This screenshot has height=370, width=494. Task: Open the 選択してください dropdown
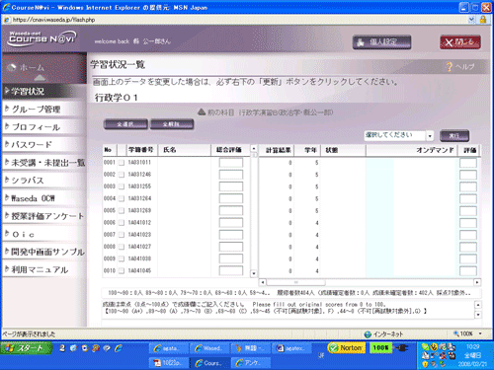[x=398, y=135]
